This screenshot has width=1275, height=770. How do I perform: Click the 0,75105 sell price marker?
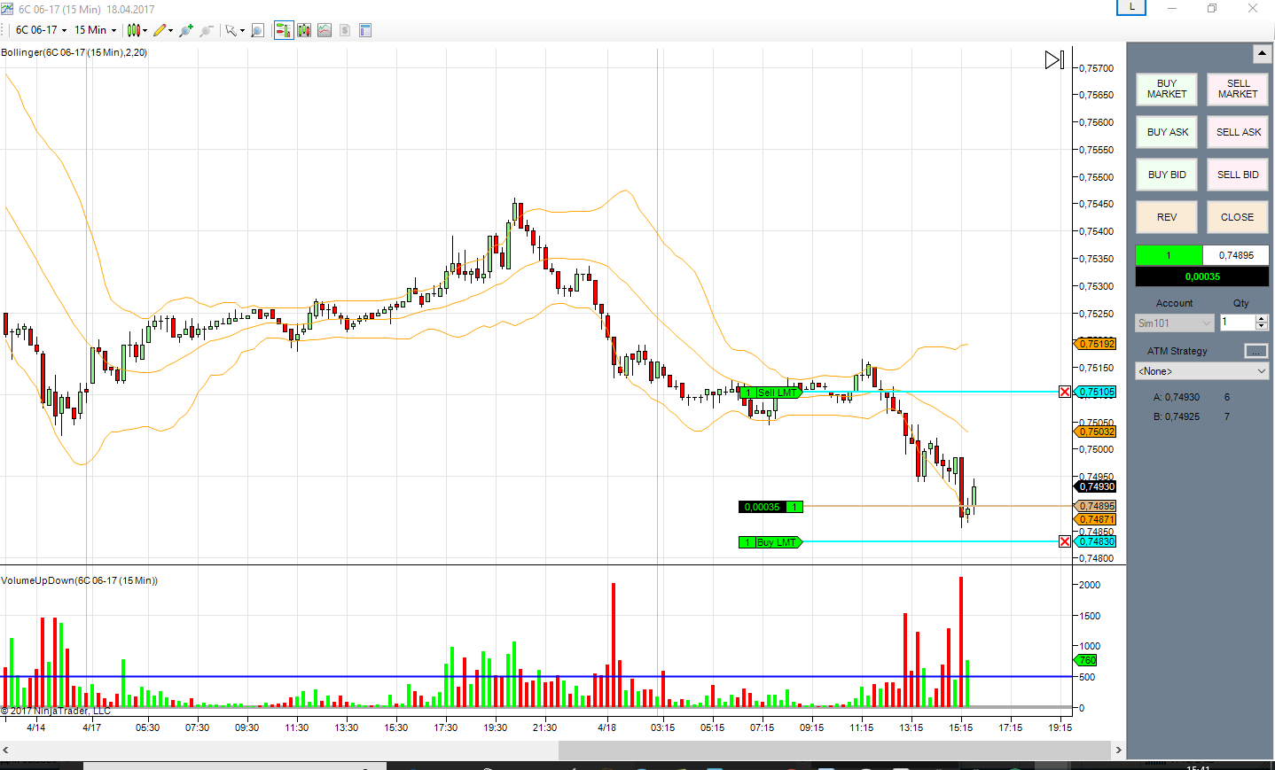(1096, 392)
